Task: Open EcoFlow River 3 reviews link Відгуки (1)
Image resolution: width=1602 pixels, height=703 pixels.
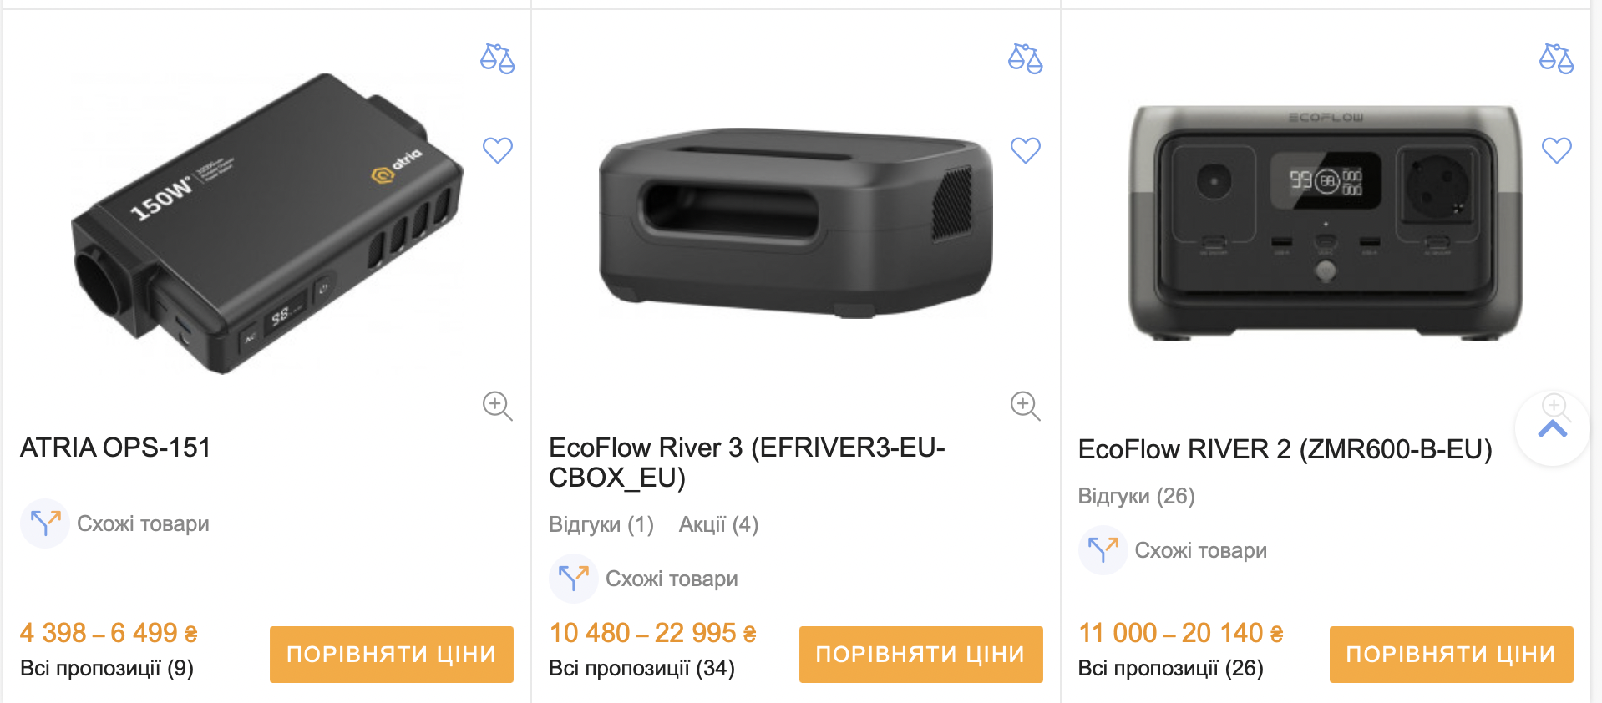Action: click(x=601, y=524)
